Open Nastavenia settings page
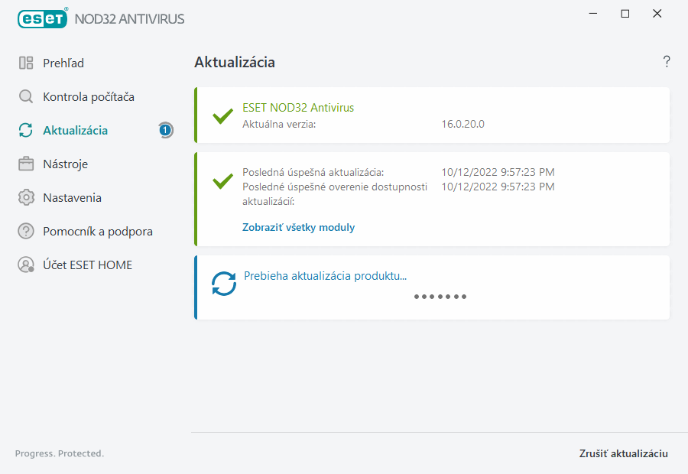Viewport: 688px width, 474px height. click(x=73, y=198)
